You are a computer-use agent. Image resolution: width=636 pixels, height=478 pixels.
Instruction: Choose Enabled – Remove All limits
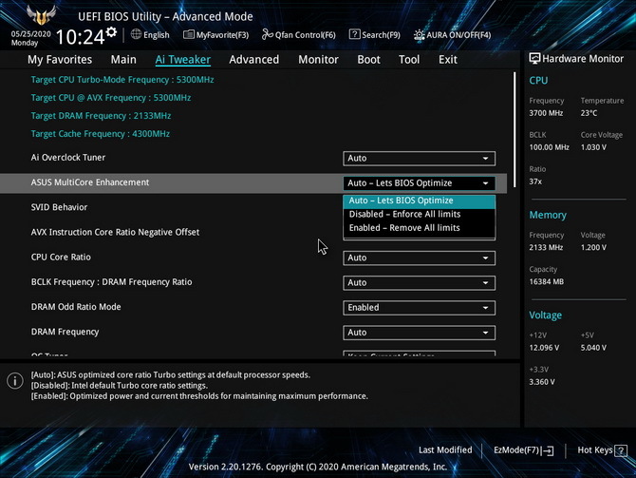(419, 228)
